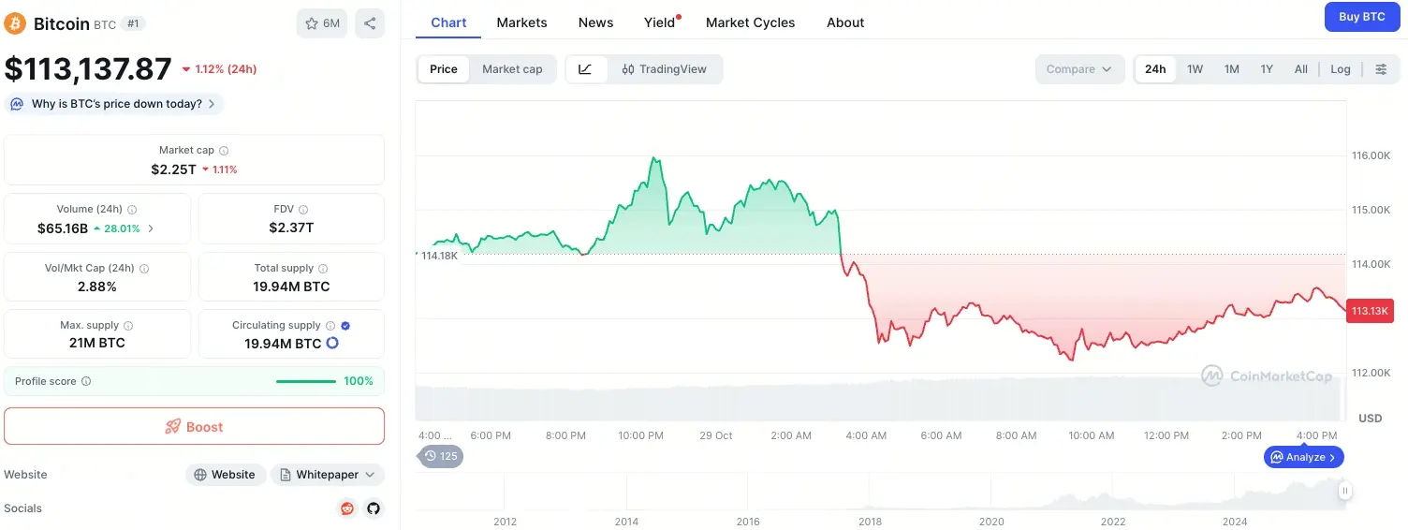
Task: Click the Boost button
Action: point(194,427)
